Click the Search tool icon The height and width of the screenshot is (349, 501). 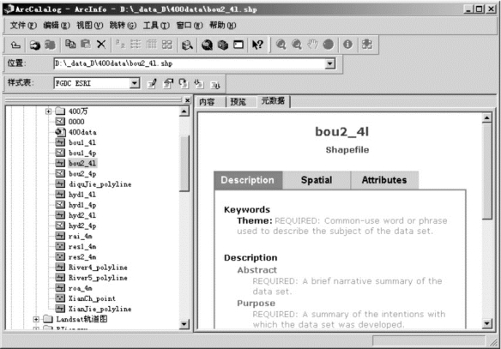pyautogui.click(x=187, y=45)
